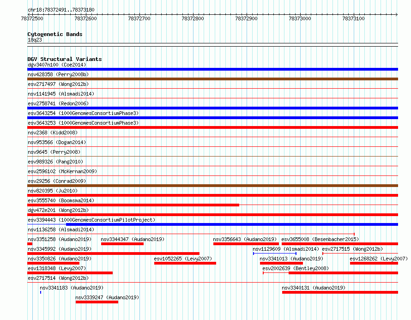Click nsv3341013 (Audano2019) label
Screen dimensions: 411x320
tap(291, 259)
